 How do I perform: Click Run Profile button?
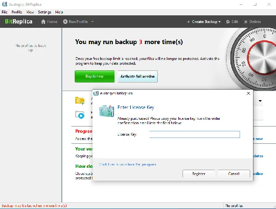click(x=76, y=22)
